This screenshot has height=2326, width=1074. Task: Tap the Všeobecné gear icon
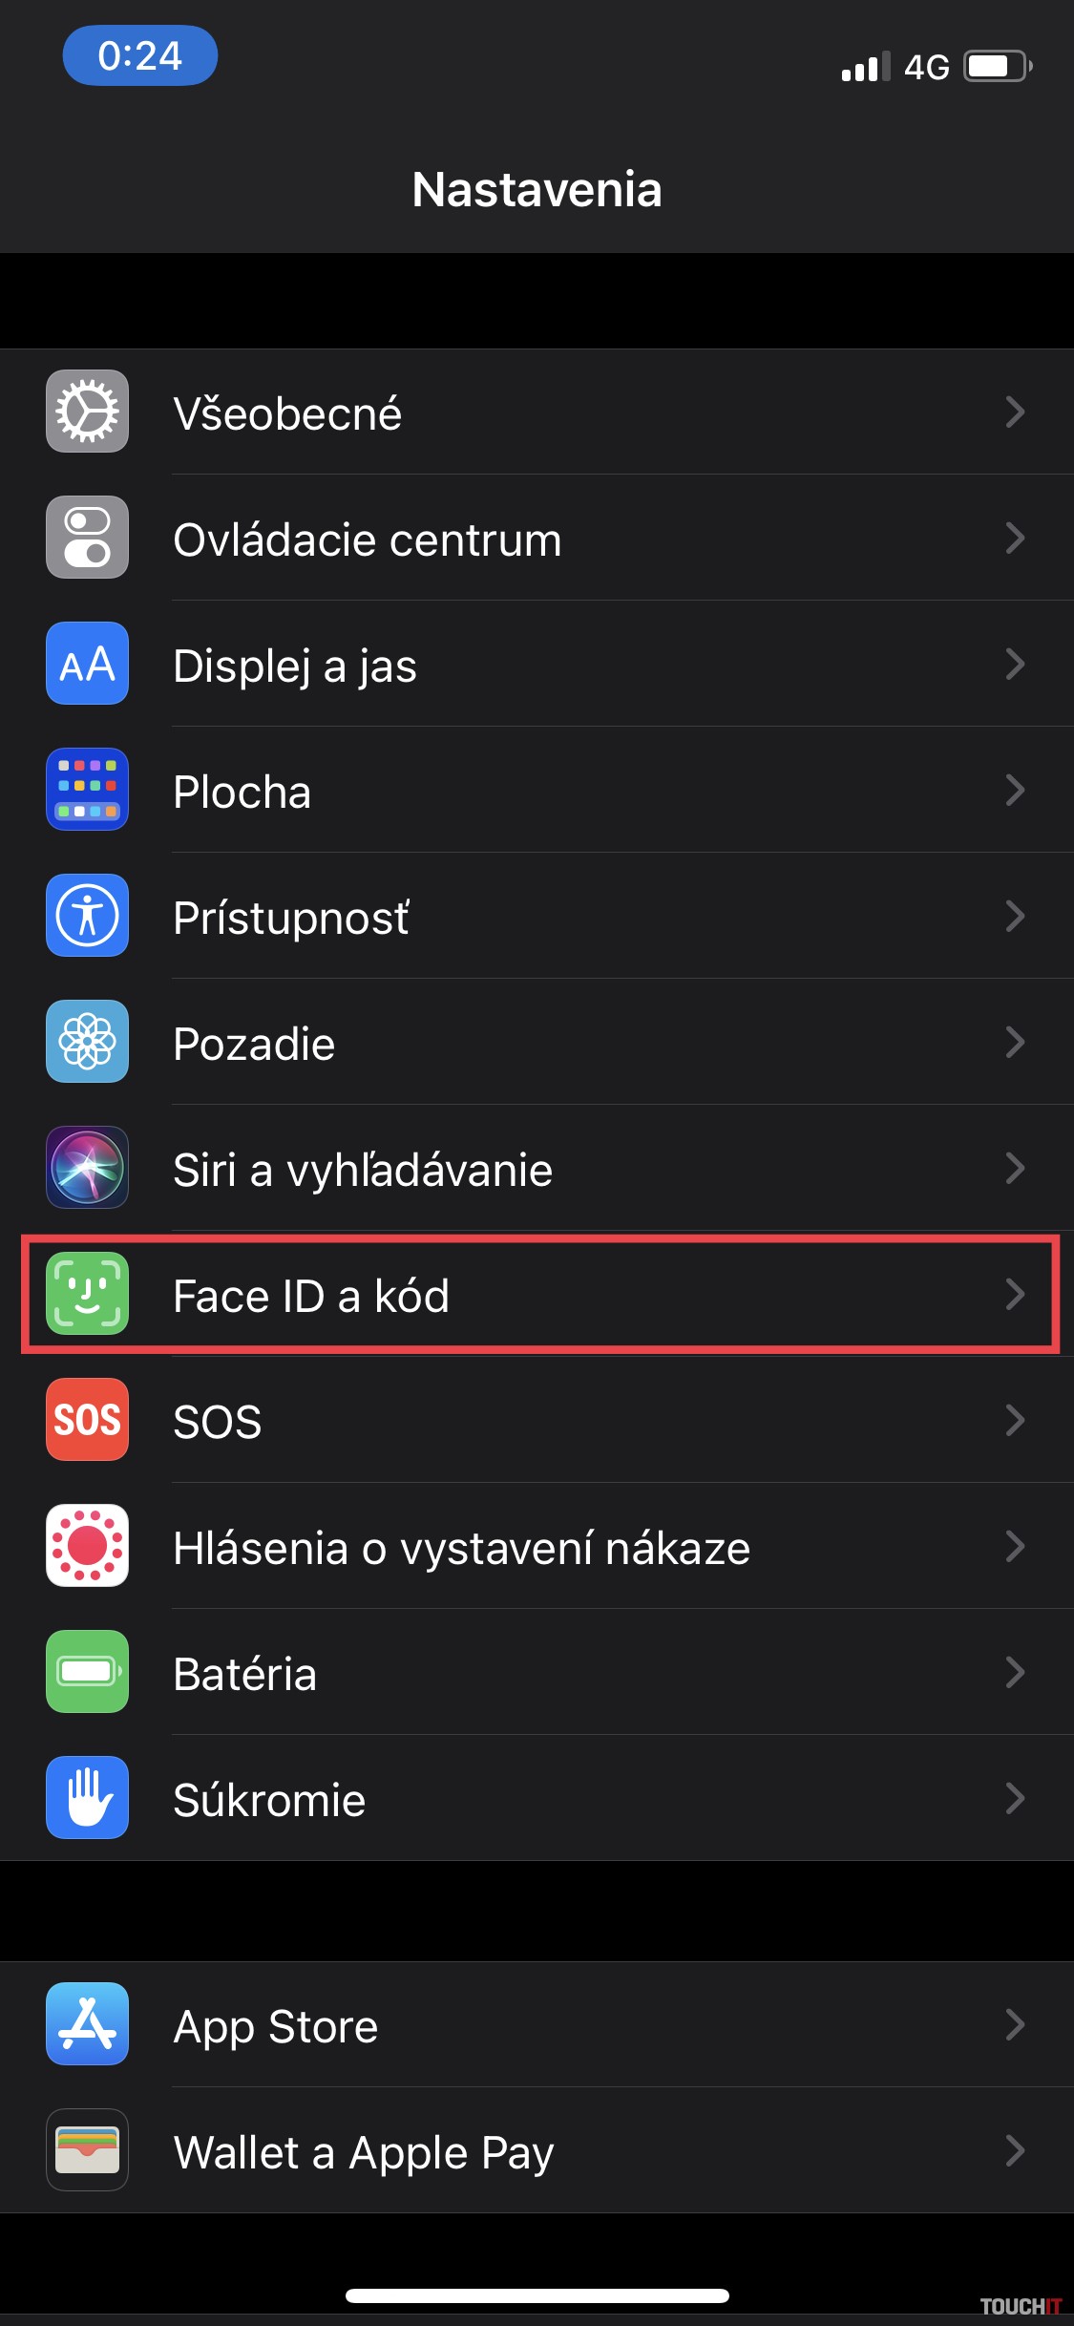click(87, 412)
